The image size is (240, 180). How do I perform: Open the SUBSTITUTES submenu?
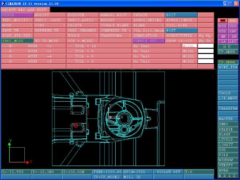click(181, 36)
